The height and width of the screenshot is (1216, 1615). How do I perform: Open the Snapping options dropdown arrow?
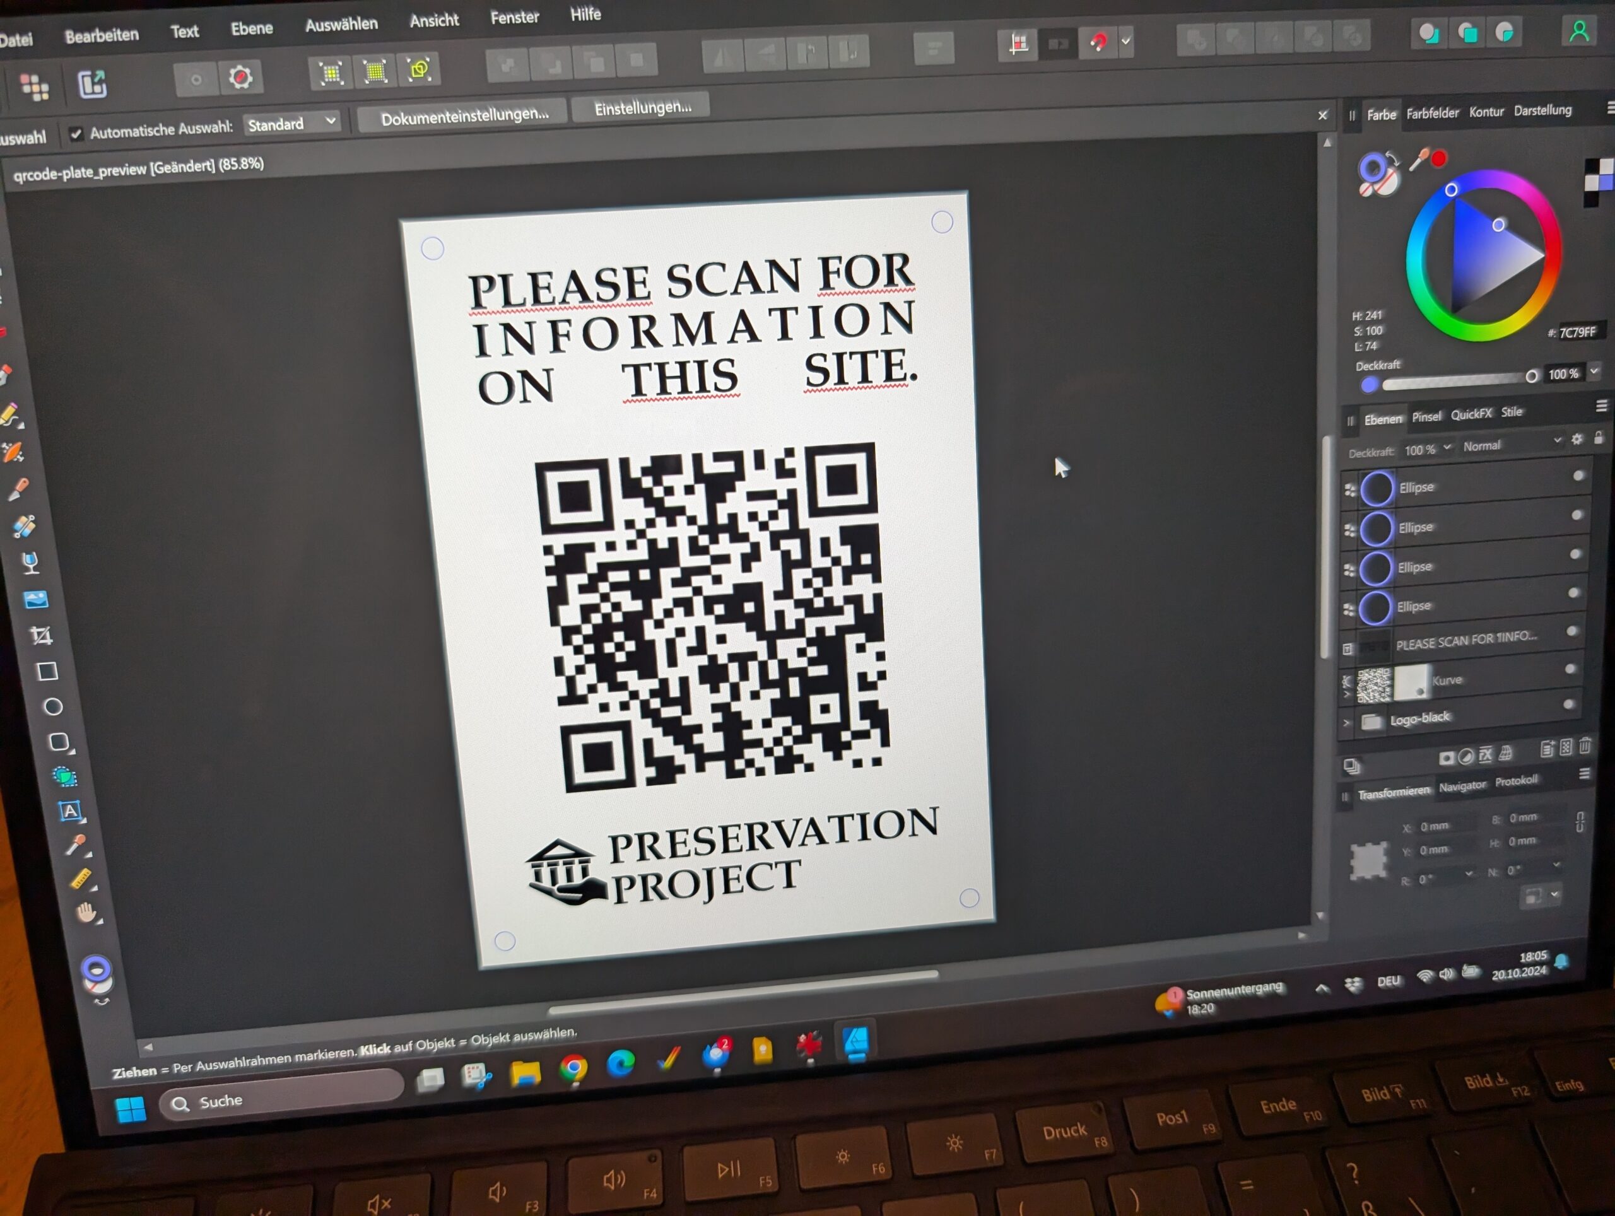1126,42
